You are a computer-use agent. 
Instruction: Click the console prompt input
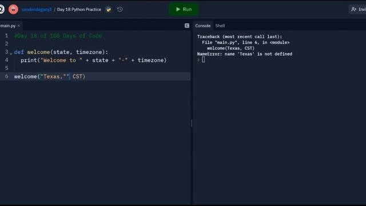click(x=204, y=60)
